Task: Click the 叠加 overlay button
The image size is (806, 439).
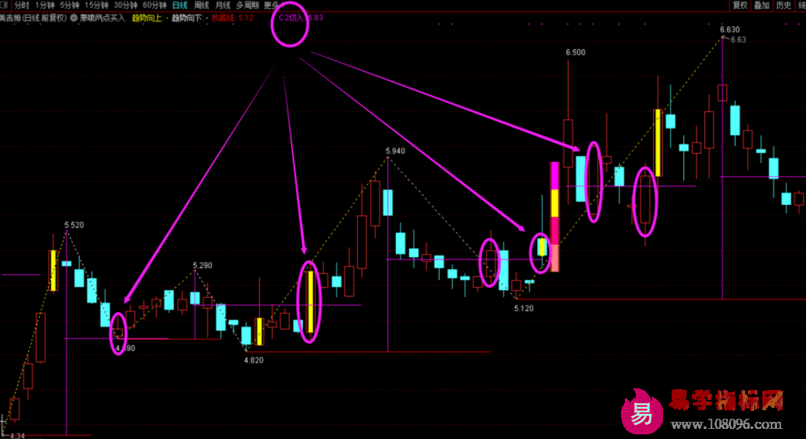Action: (x=761, y=5)
